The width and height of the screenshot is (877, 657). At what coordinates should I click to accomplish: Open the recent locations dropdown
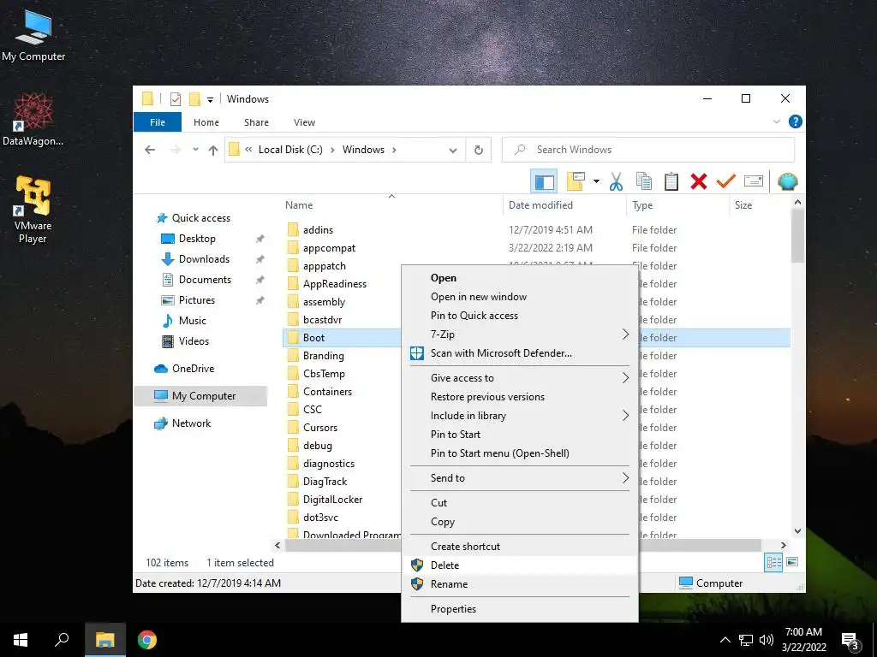pos(195,150)
